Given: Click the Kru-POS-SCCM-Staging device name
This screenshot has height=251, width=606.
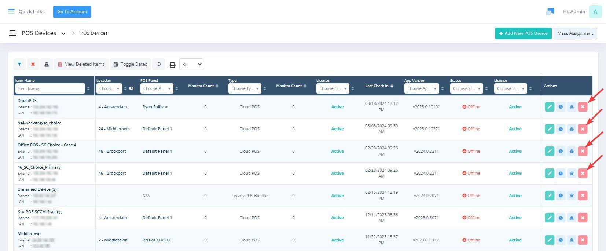Looking at the screenshot, I should (40, 212).
